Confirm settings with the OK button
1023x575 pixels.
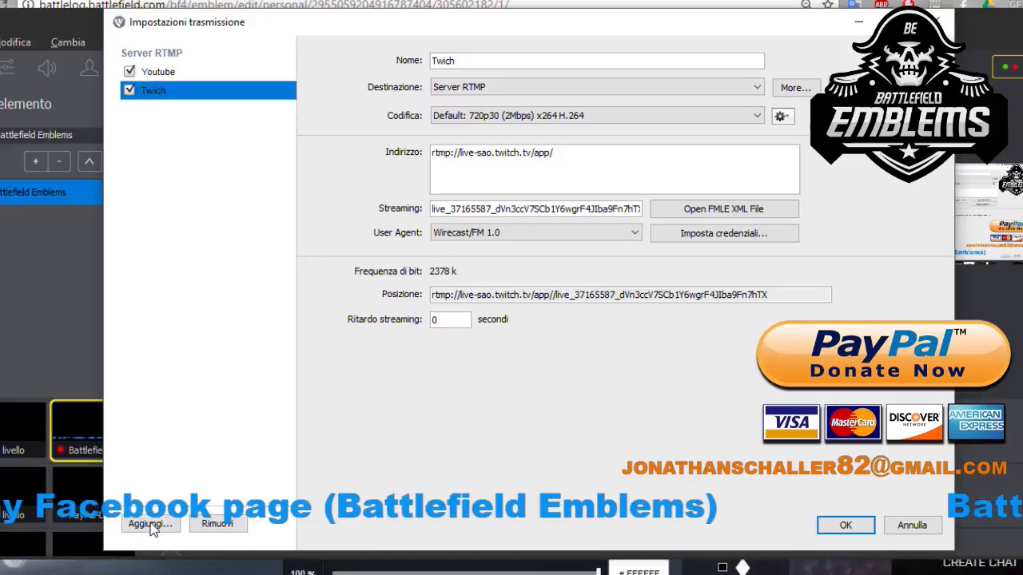click(846, 525)
